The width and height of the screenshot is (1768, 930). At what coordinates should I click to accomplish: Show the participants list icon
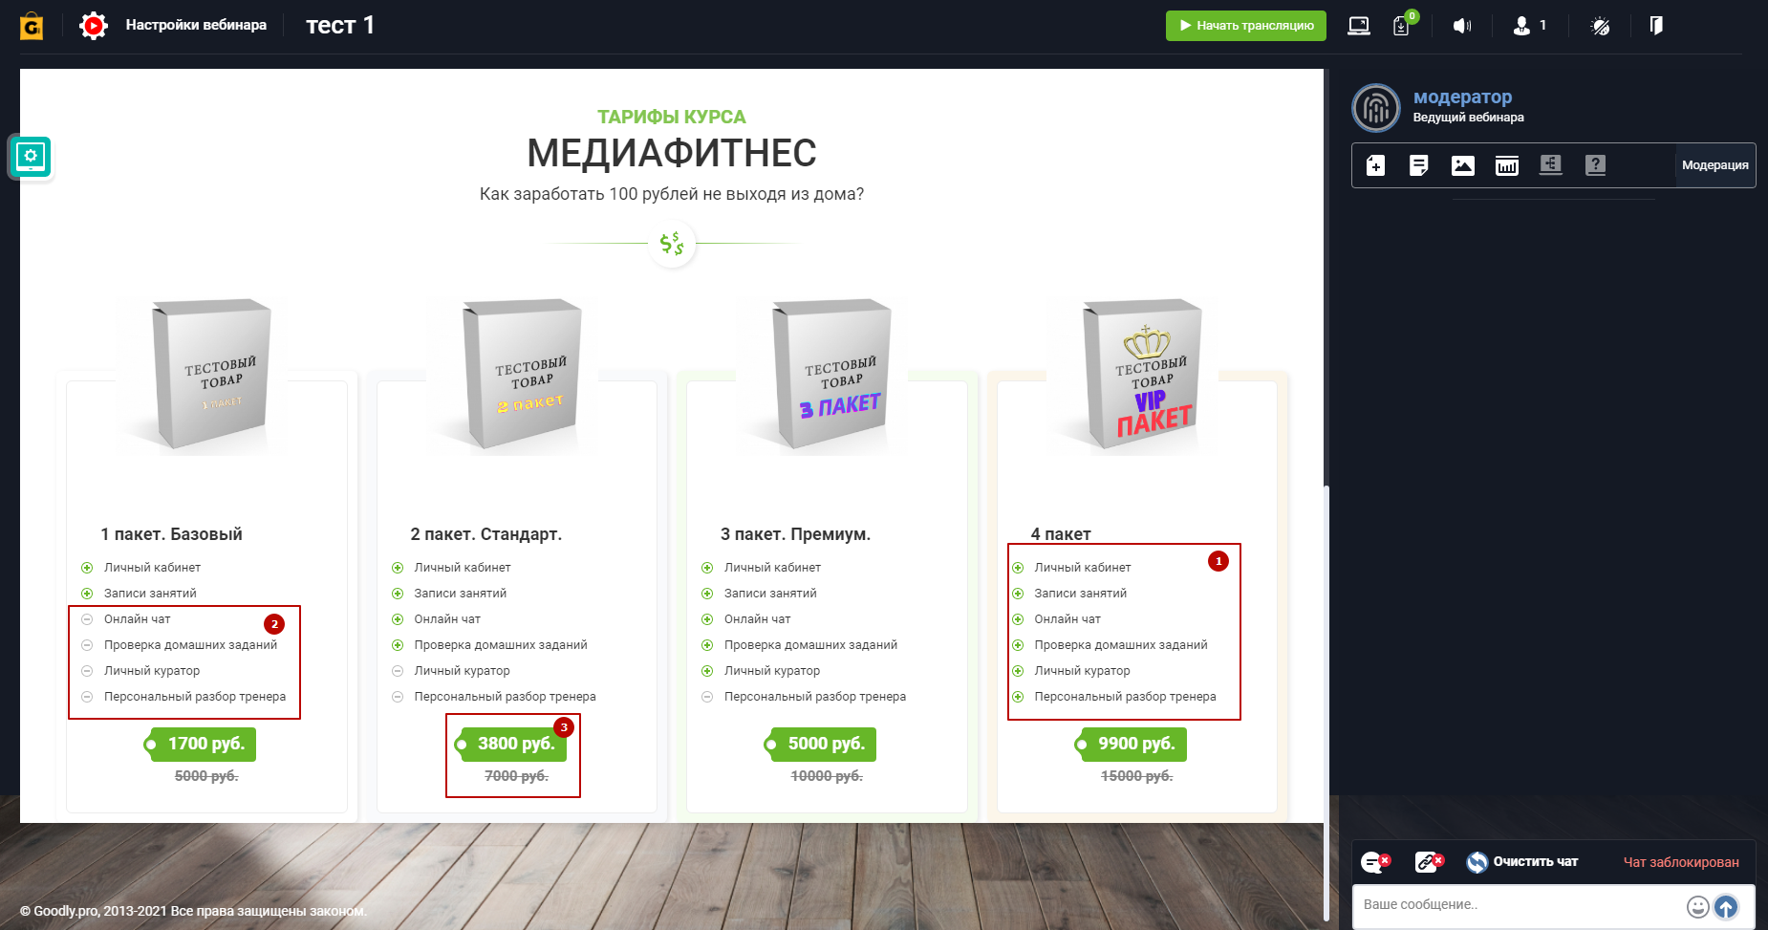(x=1529, y=26)
